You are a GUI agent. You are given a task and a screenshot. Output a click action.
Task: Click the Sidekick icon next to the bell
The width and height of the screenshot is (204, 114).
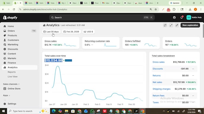pos(174,18)
